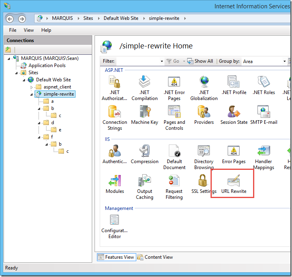Open Connection Strings feature
Screen dimensions: 292x277
click(115, 118)
